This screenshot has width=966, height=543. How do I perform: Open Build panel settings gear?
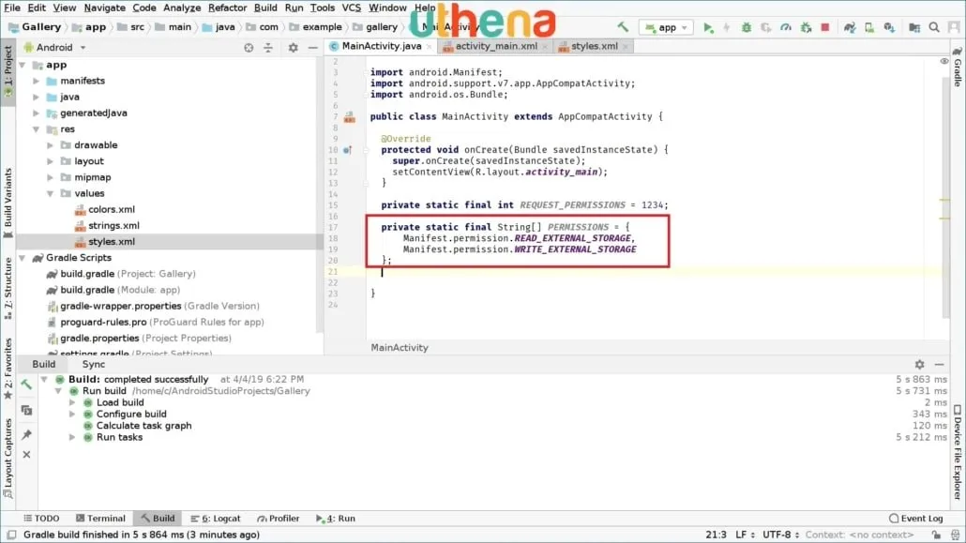click(919, 364)
